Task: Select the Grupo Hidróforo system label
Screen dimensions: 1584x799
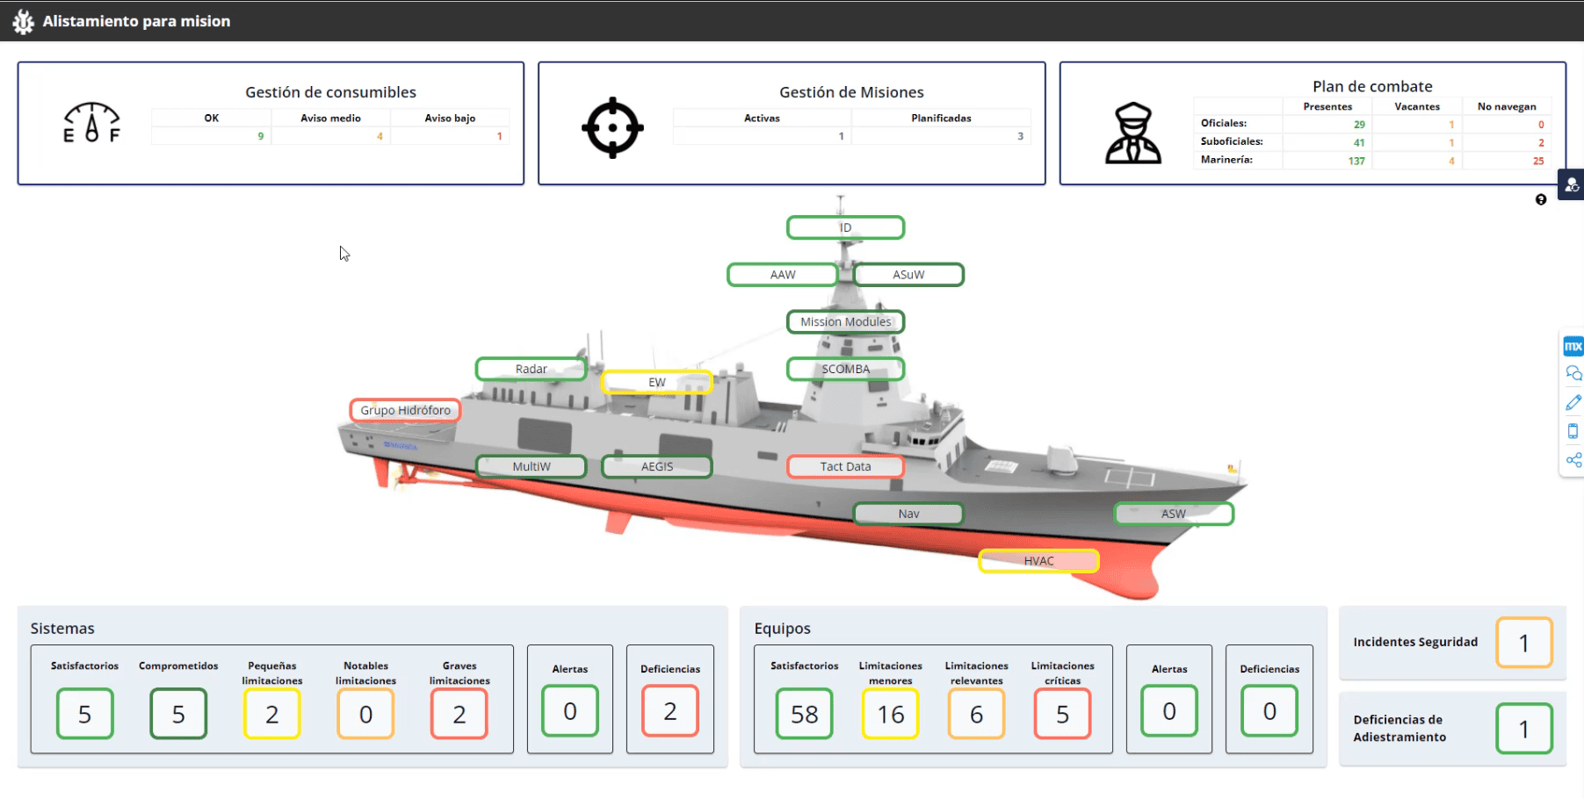Action: pos(405,410)
